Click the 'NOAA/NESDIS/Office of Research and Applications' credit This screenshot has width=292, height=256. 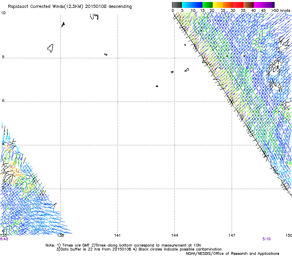[x=232, y=253]
